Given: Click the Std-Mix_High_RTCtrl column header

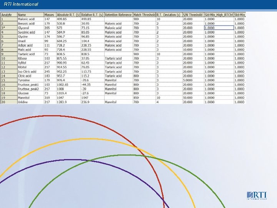Looking at the screenshot, I should click(219, 15).
